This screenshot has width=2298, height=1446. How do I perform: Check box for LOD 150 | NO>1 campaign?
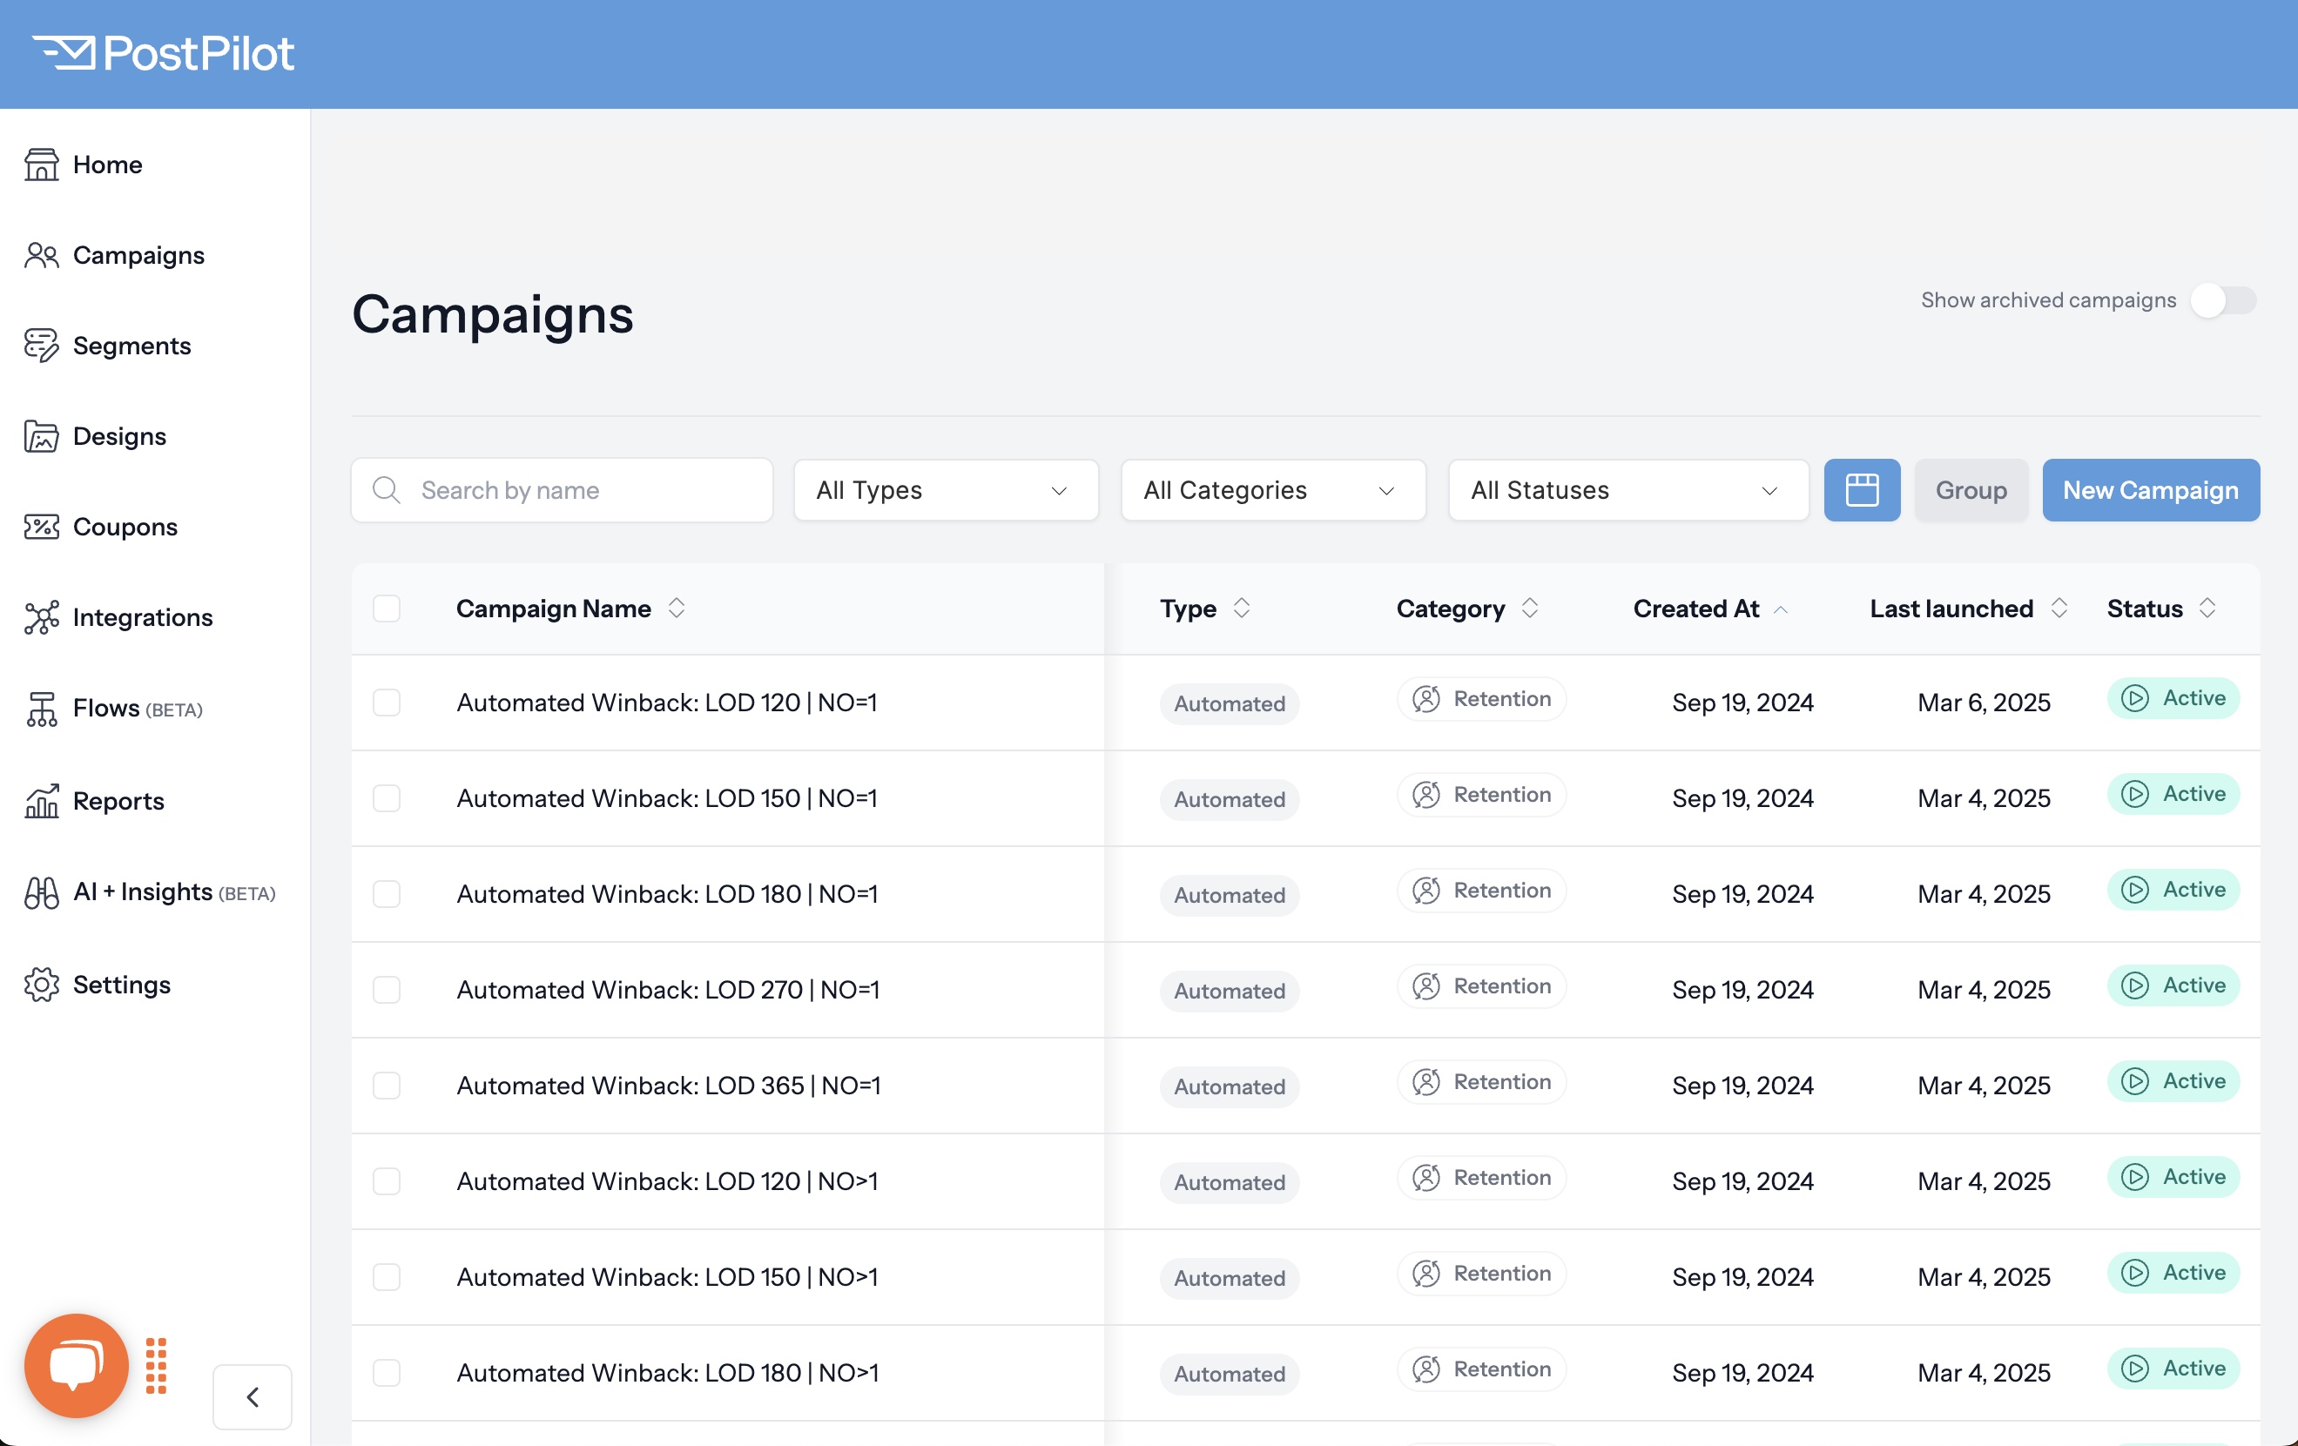[387, 1277]
